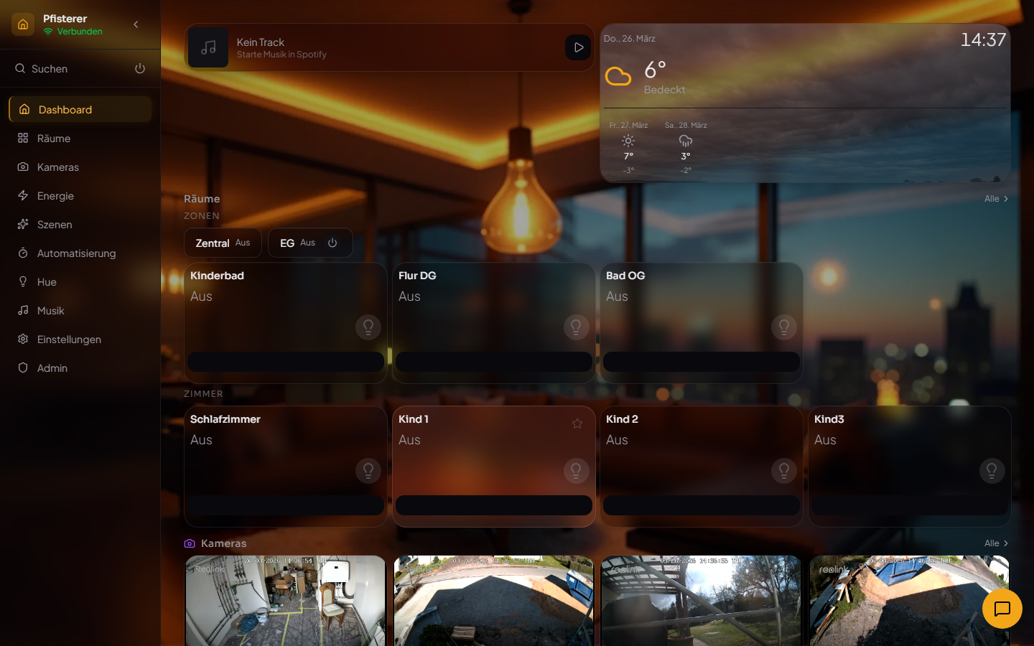
Task: Select the Zentral zone button
Action: pyautogui.click(x=223, y=243)
